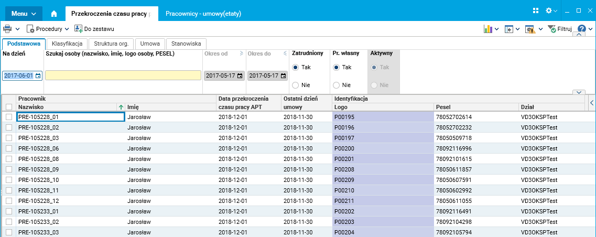The height and width of the screenshot is (237, 596).
Task: Switch to the Klasyfikacja tab
Action: pyautogui.click(x=67, y=44)
